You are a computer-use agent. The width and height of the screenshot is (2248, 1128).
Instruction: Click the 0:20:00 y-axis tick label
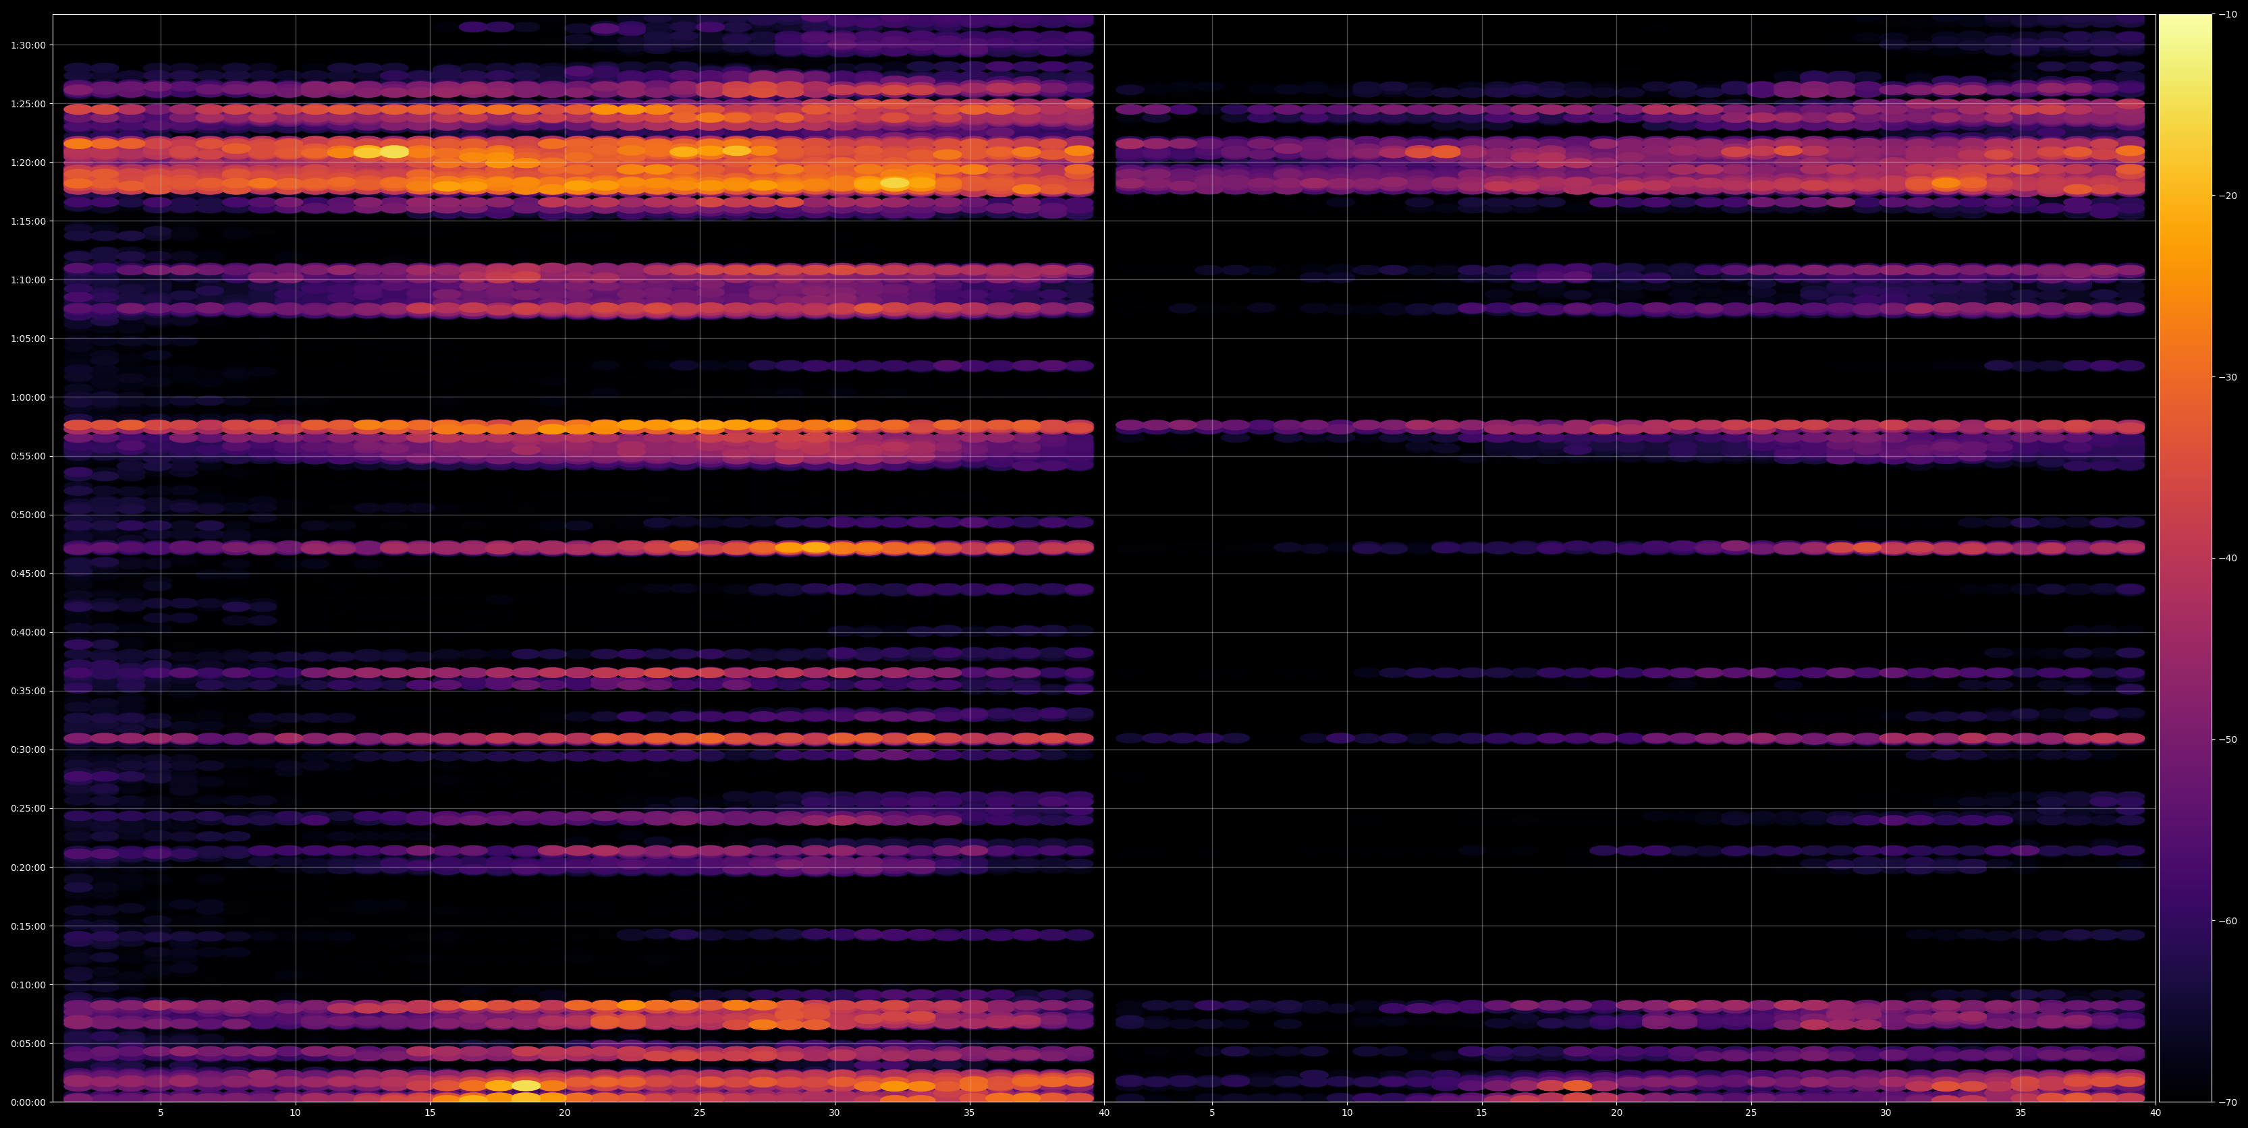28,867
